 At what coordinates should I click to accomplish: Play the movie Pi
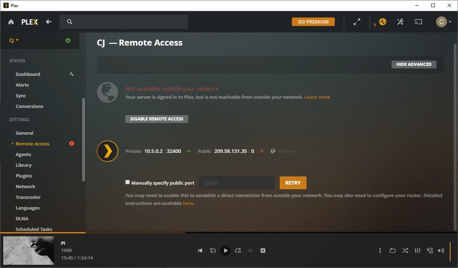225,251
